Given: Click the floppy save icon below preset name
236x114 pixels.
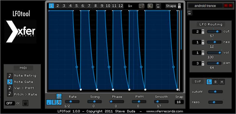Looking at the screenshot, I should [x=190, y=13].
